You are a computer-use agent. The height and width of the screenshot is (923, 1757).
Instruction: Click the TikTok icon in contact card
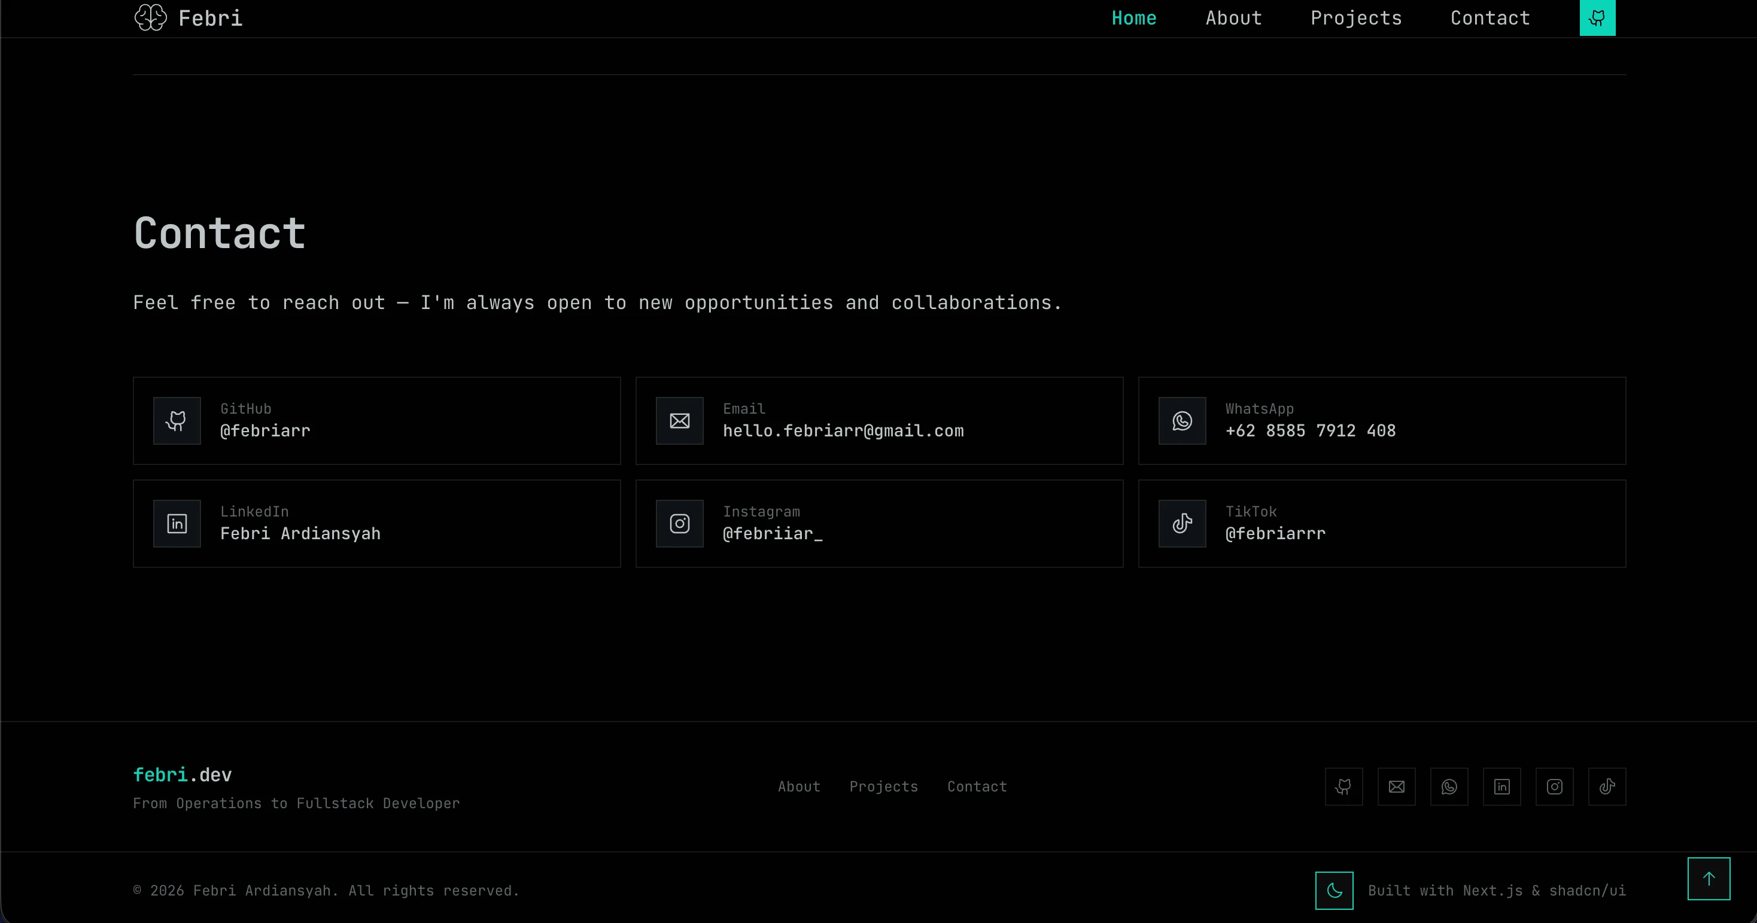(x=1182, y=524)
